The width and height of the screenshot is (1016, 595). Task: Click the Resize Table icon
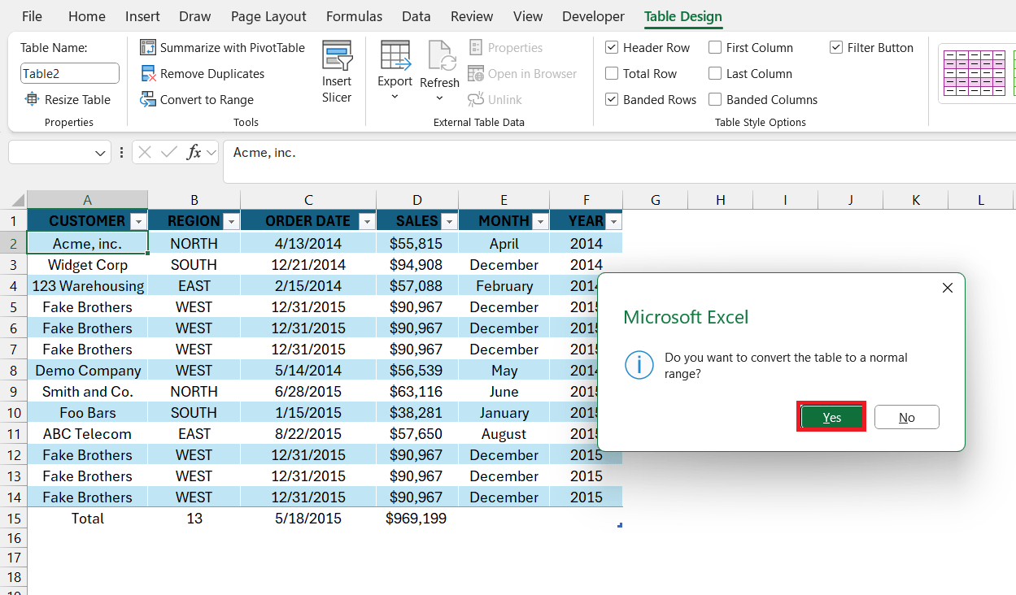[x=32, y=100]
